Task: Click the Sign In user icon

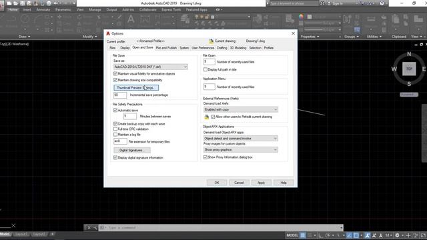Action: click(x=329, y=3)
